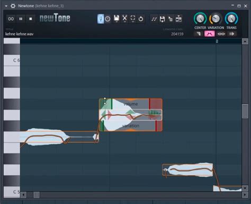Open the slave/record to score icon
The width and height of the screenshot is (251, 204).
[x=178, y=19]
